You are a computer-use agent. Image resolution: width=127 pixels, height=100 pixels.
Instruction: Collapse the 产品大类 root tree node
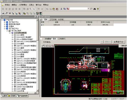click(2, 20)
